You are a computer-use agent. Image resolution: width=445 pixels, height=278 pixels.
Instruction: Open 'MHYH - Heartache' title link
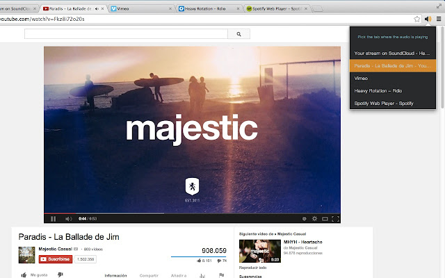pyautogui.click(x=303, y=242)
